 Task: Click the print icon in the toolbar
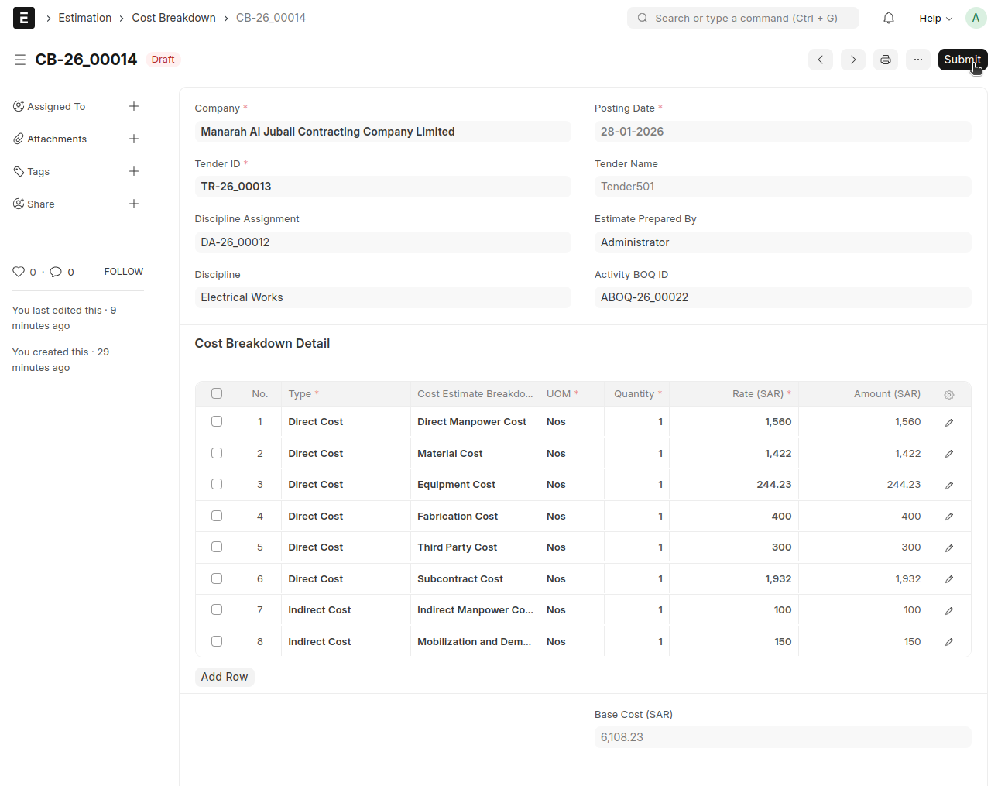click(x=885, y=60)
